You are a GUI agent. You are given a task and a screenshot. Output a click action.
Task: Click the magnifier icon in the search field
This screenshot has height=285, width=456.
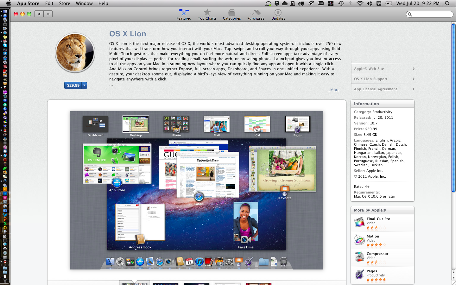click(x=410, y=14)
